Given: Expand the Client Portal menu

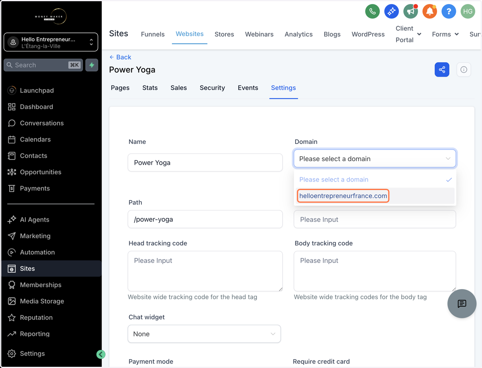Looking at the screenshot, I should click(408, 34).
